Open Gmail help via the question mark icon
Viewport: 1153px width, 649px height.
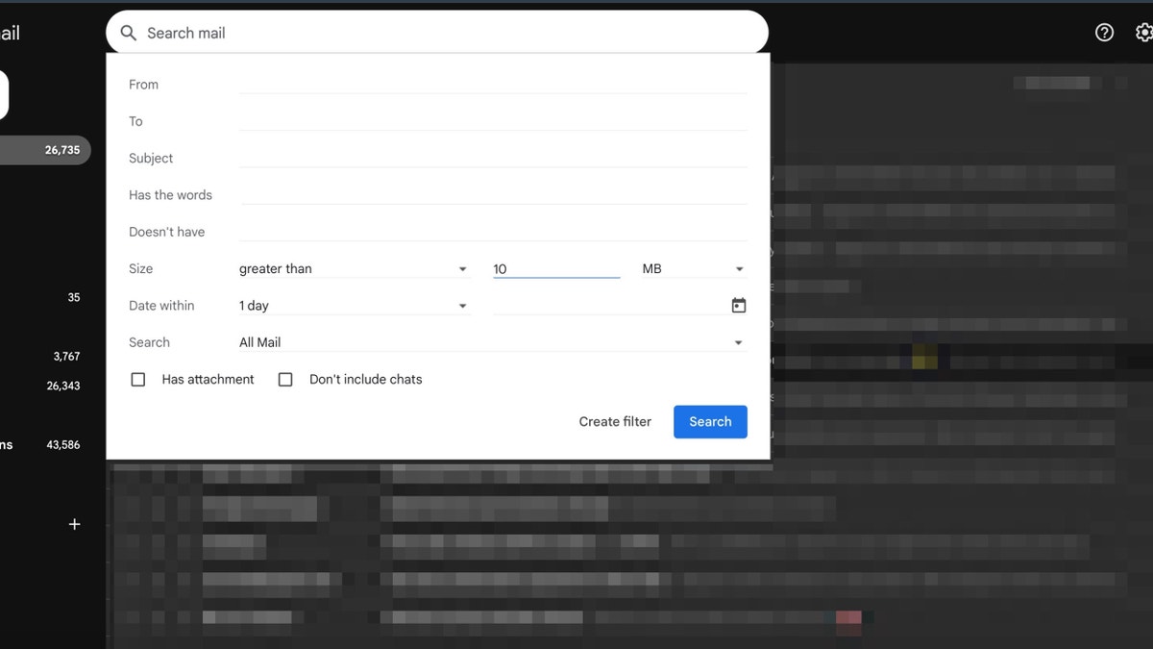tap(1103, 32)
